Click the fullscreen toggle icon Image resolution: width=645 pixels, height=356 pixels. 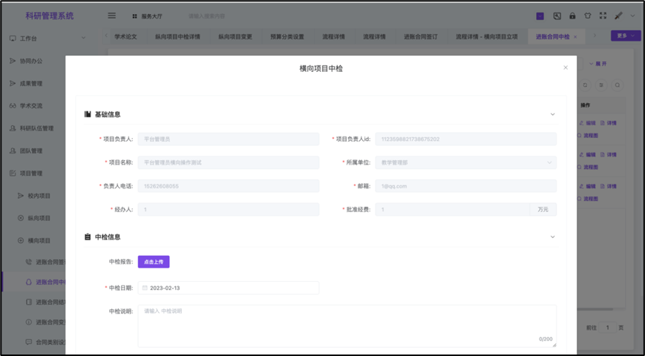click(603, 16)
